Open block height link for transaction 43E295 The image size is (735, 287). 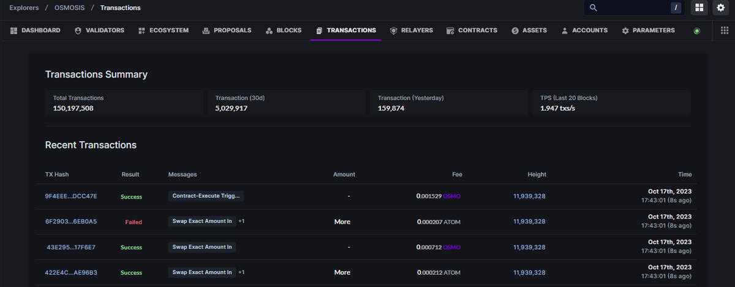pos(529,247)
